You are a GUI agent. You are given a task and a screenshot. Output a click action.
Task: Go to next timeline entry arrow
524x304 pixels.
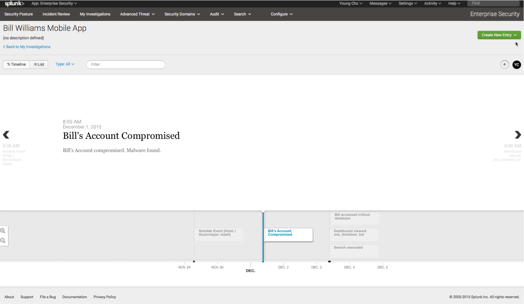point(518,135)
